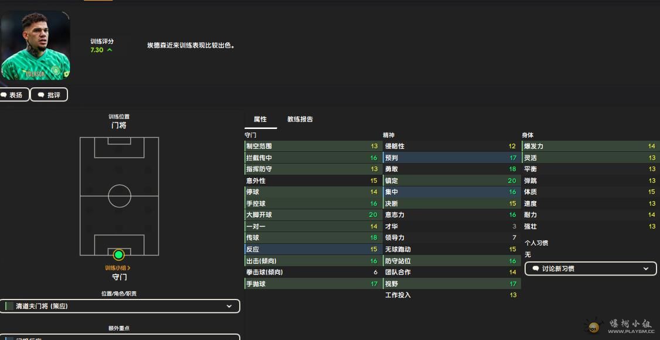The width and height of the screenshot is (660, 340).
Task: Open the 训练小组 link
Action: 118,268
